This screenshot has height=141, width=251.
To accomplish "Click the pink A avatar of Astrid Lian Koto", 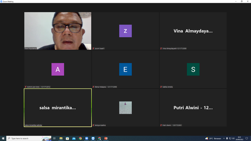I will click(x=58, y=69).
